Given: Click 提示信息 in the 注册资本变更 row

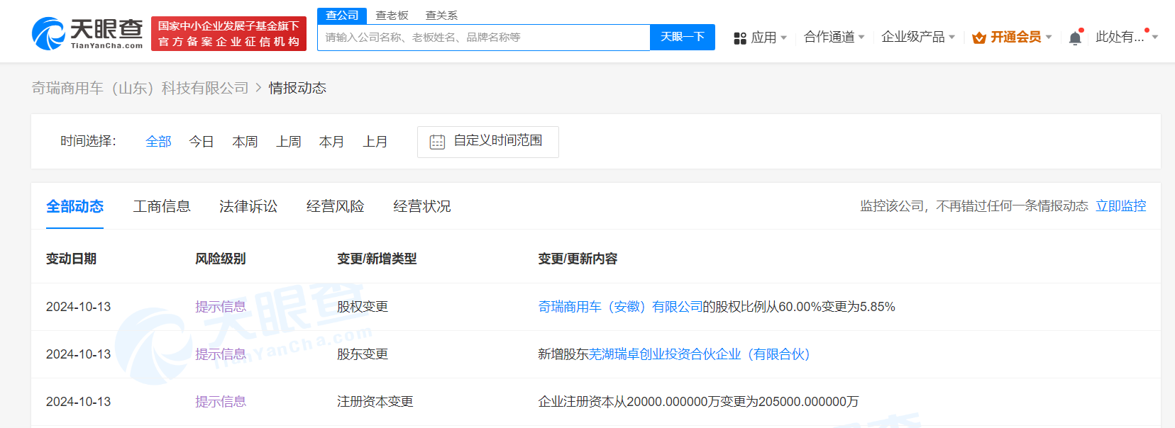Looking at the screenshot, I should point(221,402).
